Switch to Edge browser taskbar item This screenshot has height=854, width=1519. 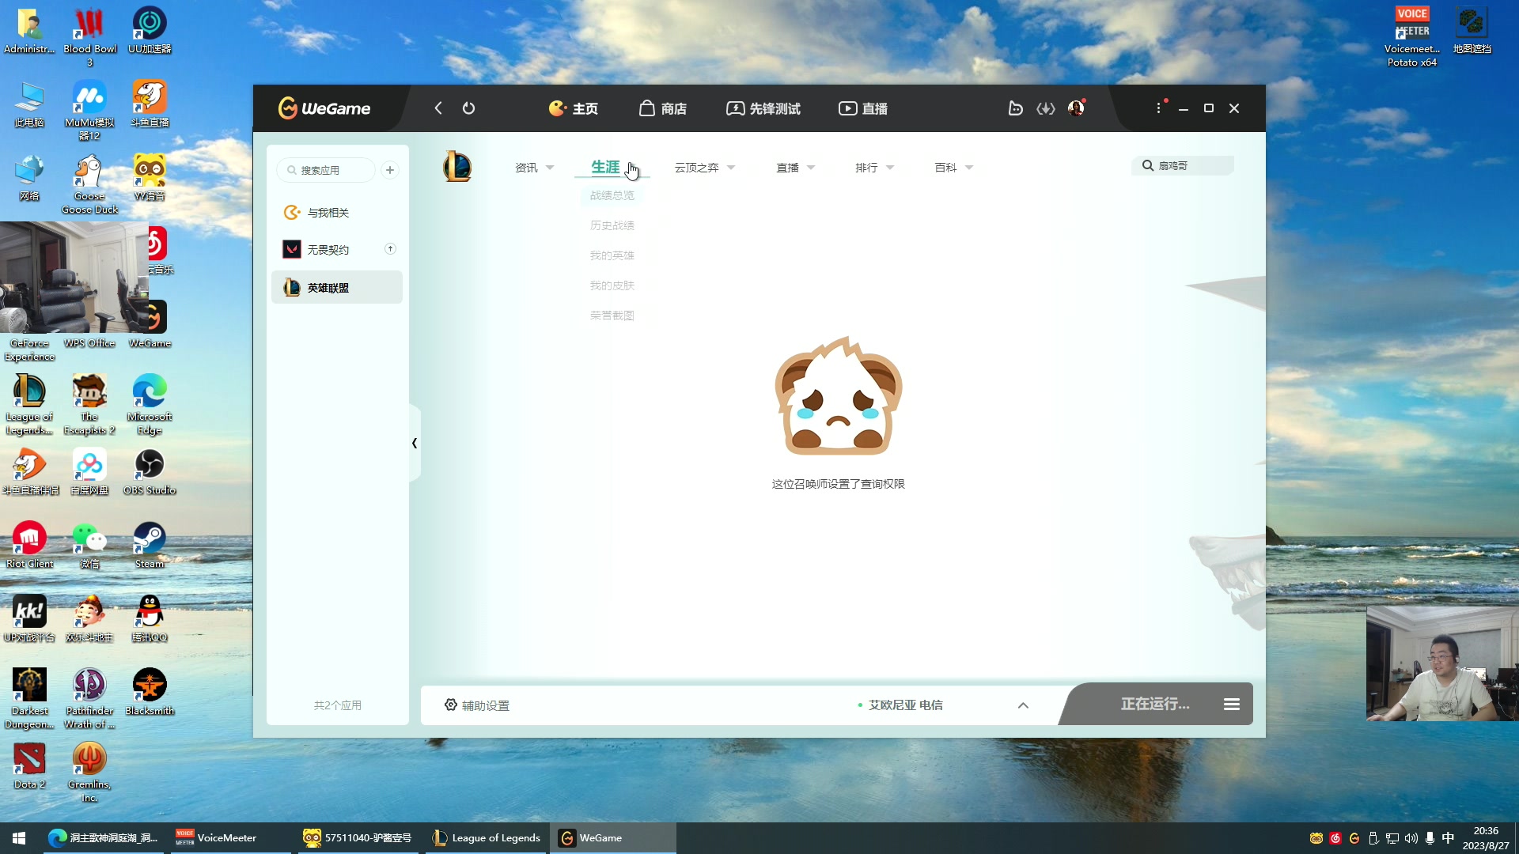point(104,837)
